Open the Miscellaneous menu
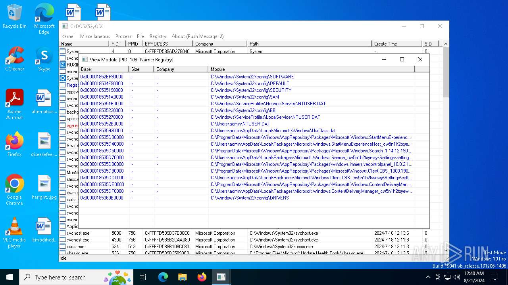The image size is (508, 285). tap(95, 36)
